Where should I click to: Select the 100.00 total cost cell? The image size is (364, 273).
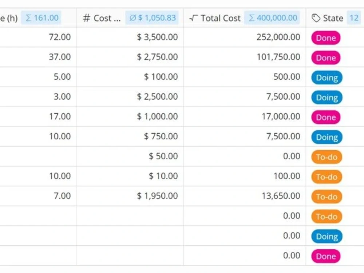[245, 176]
